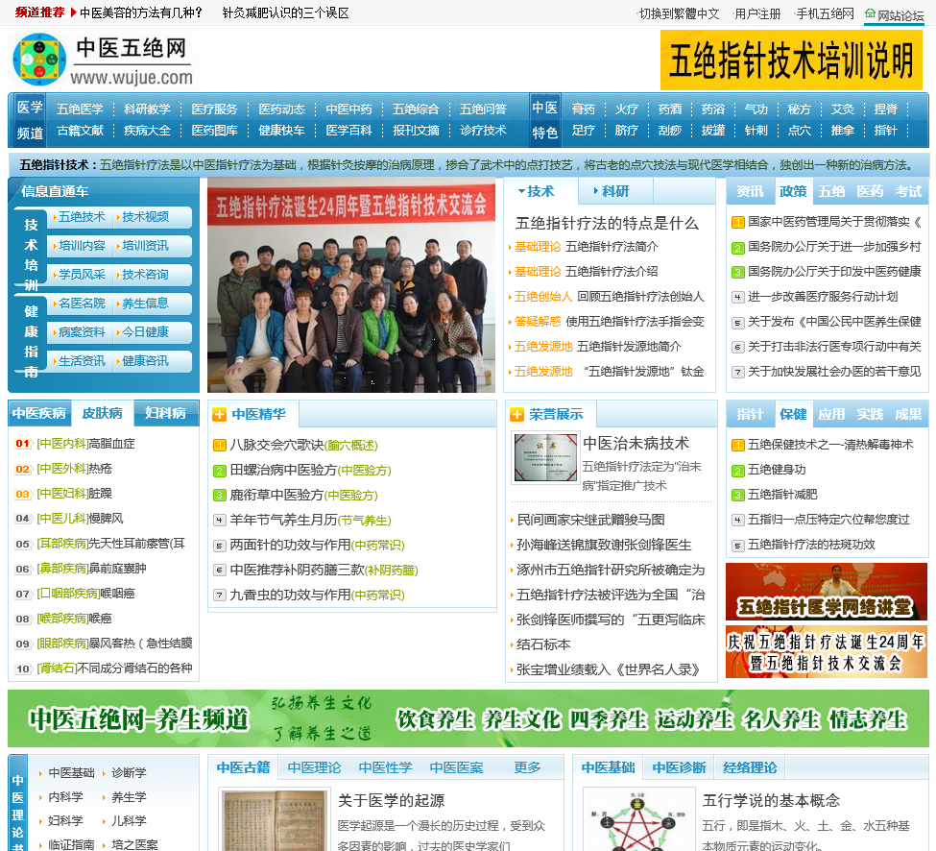
Task: Select the 政策 tab
Action: [793, 191]
